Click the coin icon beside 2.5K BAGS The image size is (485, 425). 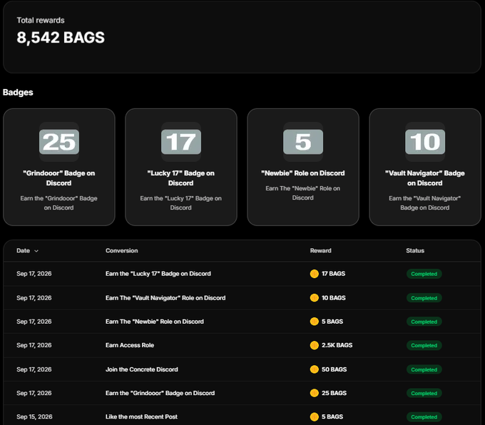tap(315, 345)
